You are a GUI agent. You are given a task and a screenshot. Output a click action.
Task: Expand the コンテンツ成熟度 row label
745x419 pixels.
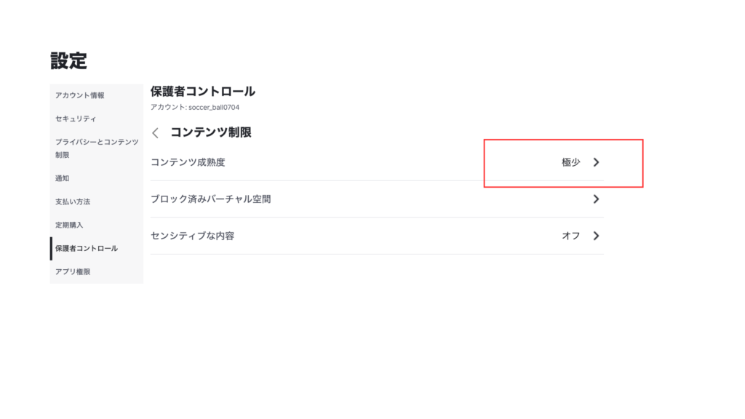pyautogui.click(x=188, y=162)
